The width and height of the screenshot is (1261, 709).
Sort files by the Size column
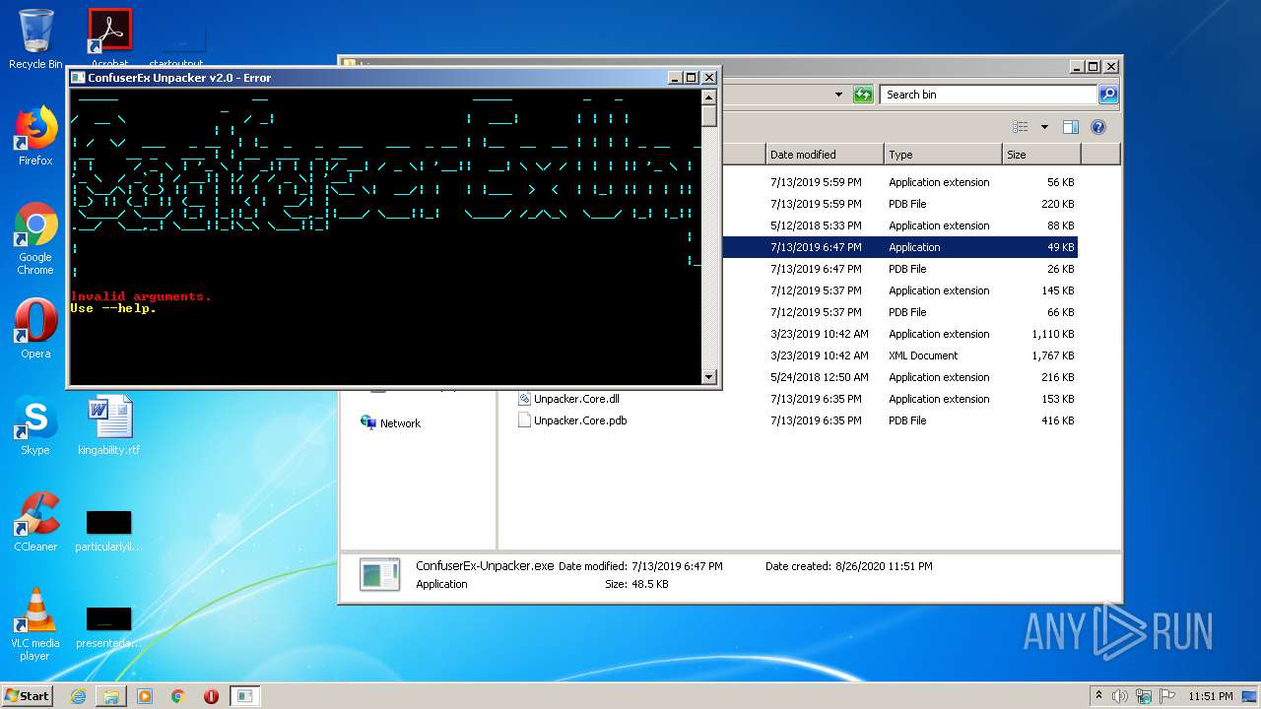click(x=1041, y=155)
